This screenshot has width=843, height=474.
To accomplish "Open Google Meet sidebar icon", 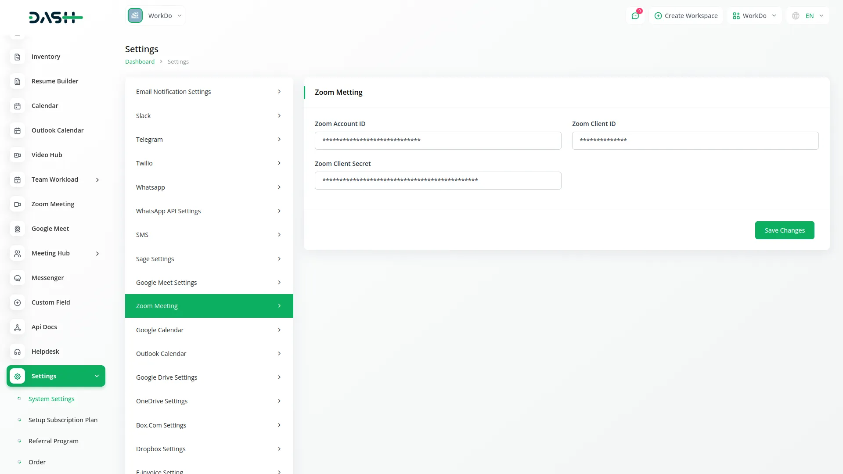I will [18, 229].
